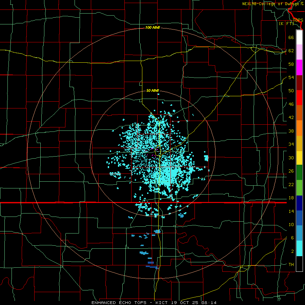
Task: Click the legend value '34'
Action: 291,144
